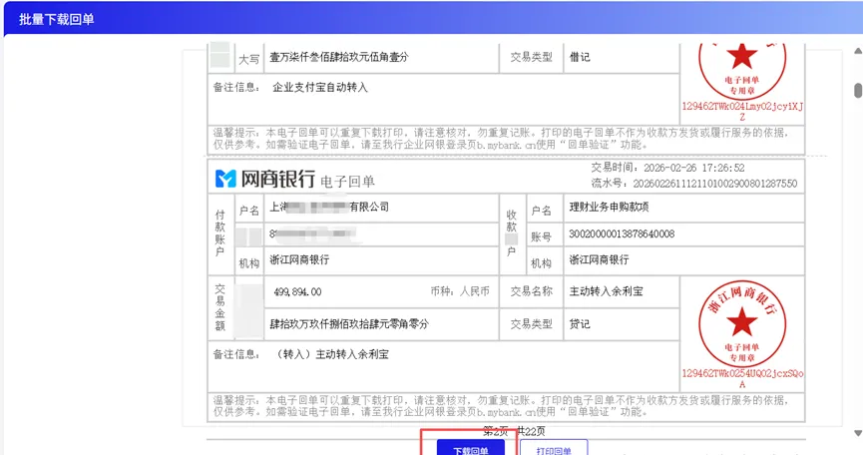Click the 批量下载回单 dialog title
863x455 pixels.
pos(57,19)
